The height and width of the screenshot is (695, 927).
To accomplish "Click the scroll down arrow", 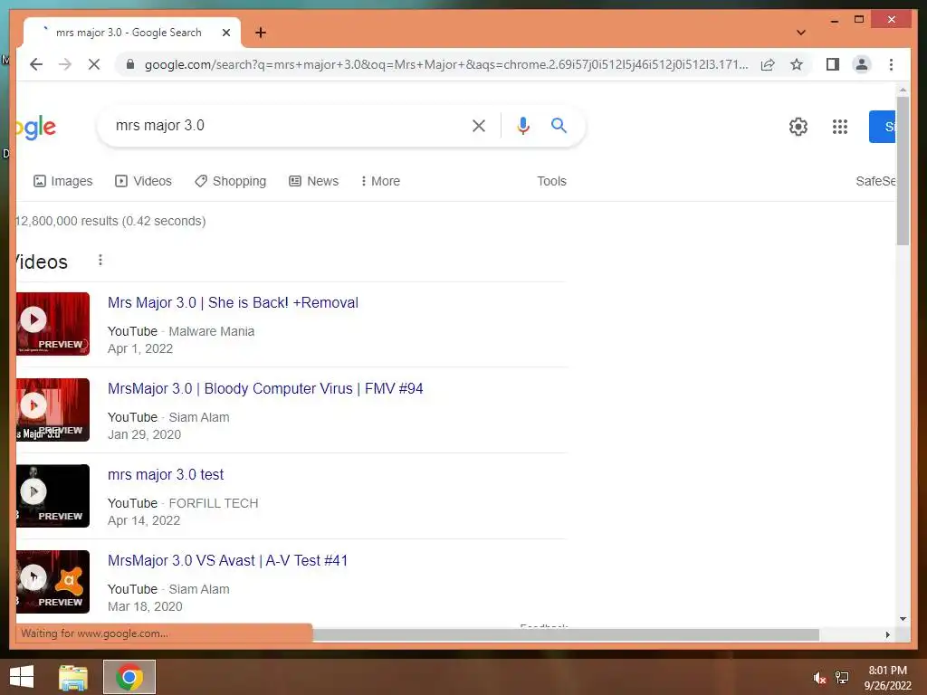I will (903, 619).
